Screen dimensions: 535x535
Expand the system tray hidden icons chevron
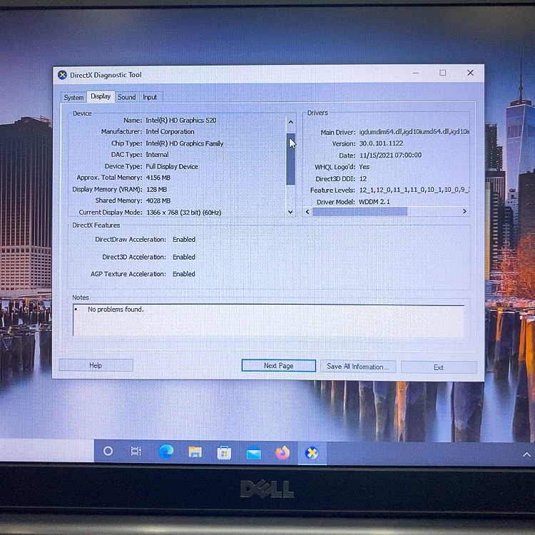[526, 454]
